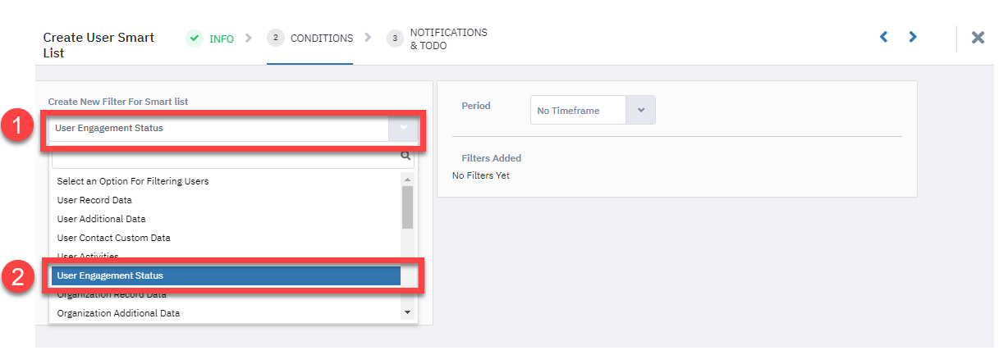Pick highlighted User Engagement Status option
This screenshot has height=364, width=1008.
pos(225,275)
